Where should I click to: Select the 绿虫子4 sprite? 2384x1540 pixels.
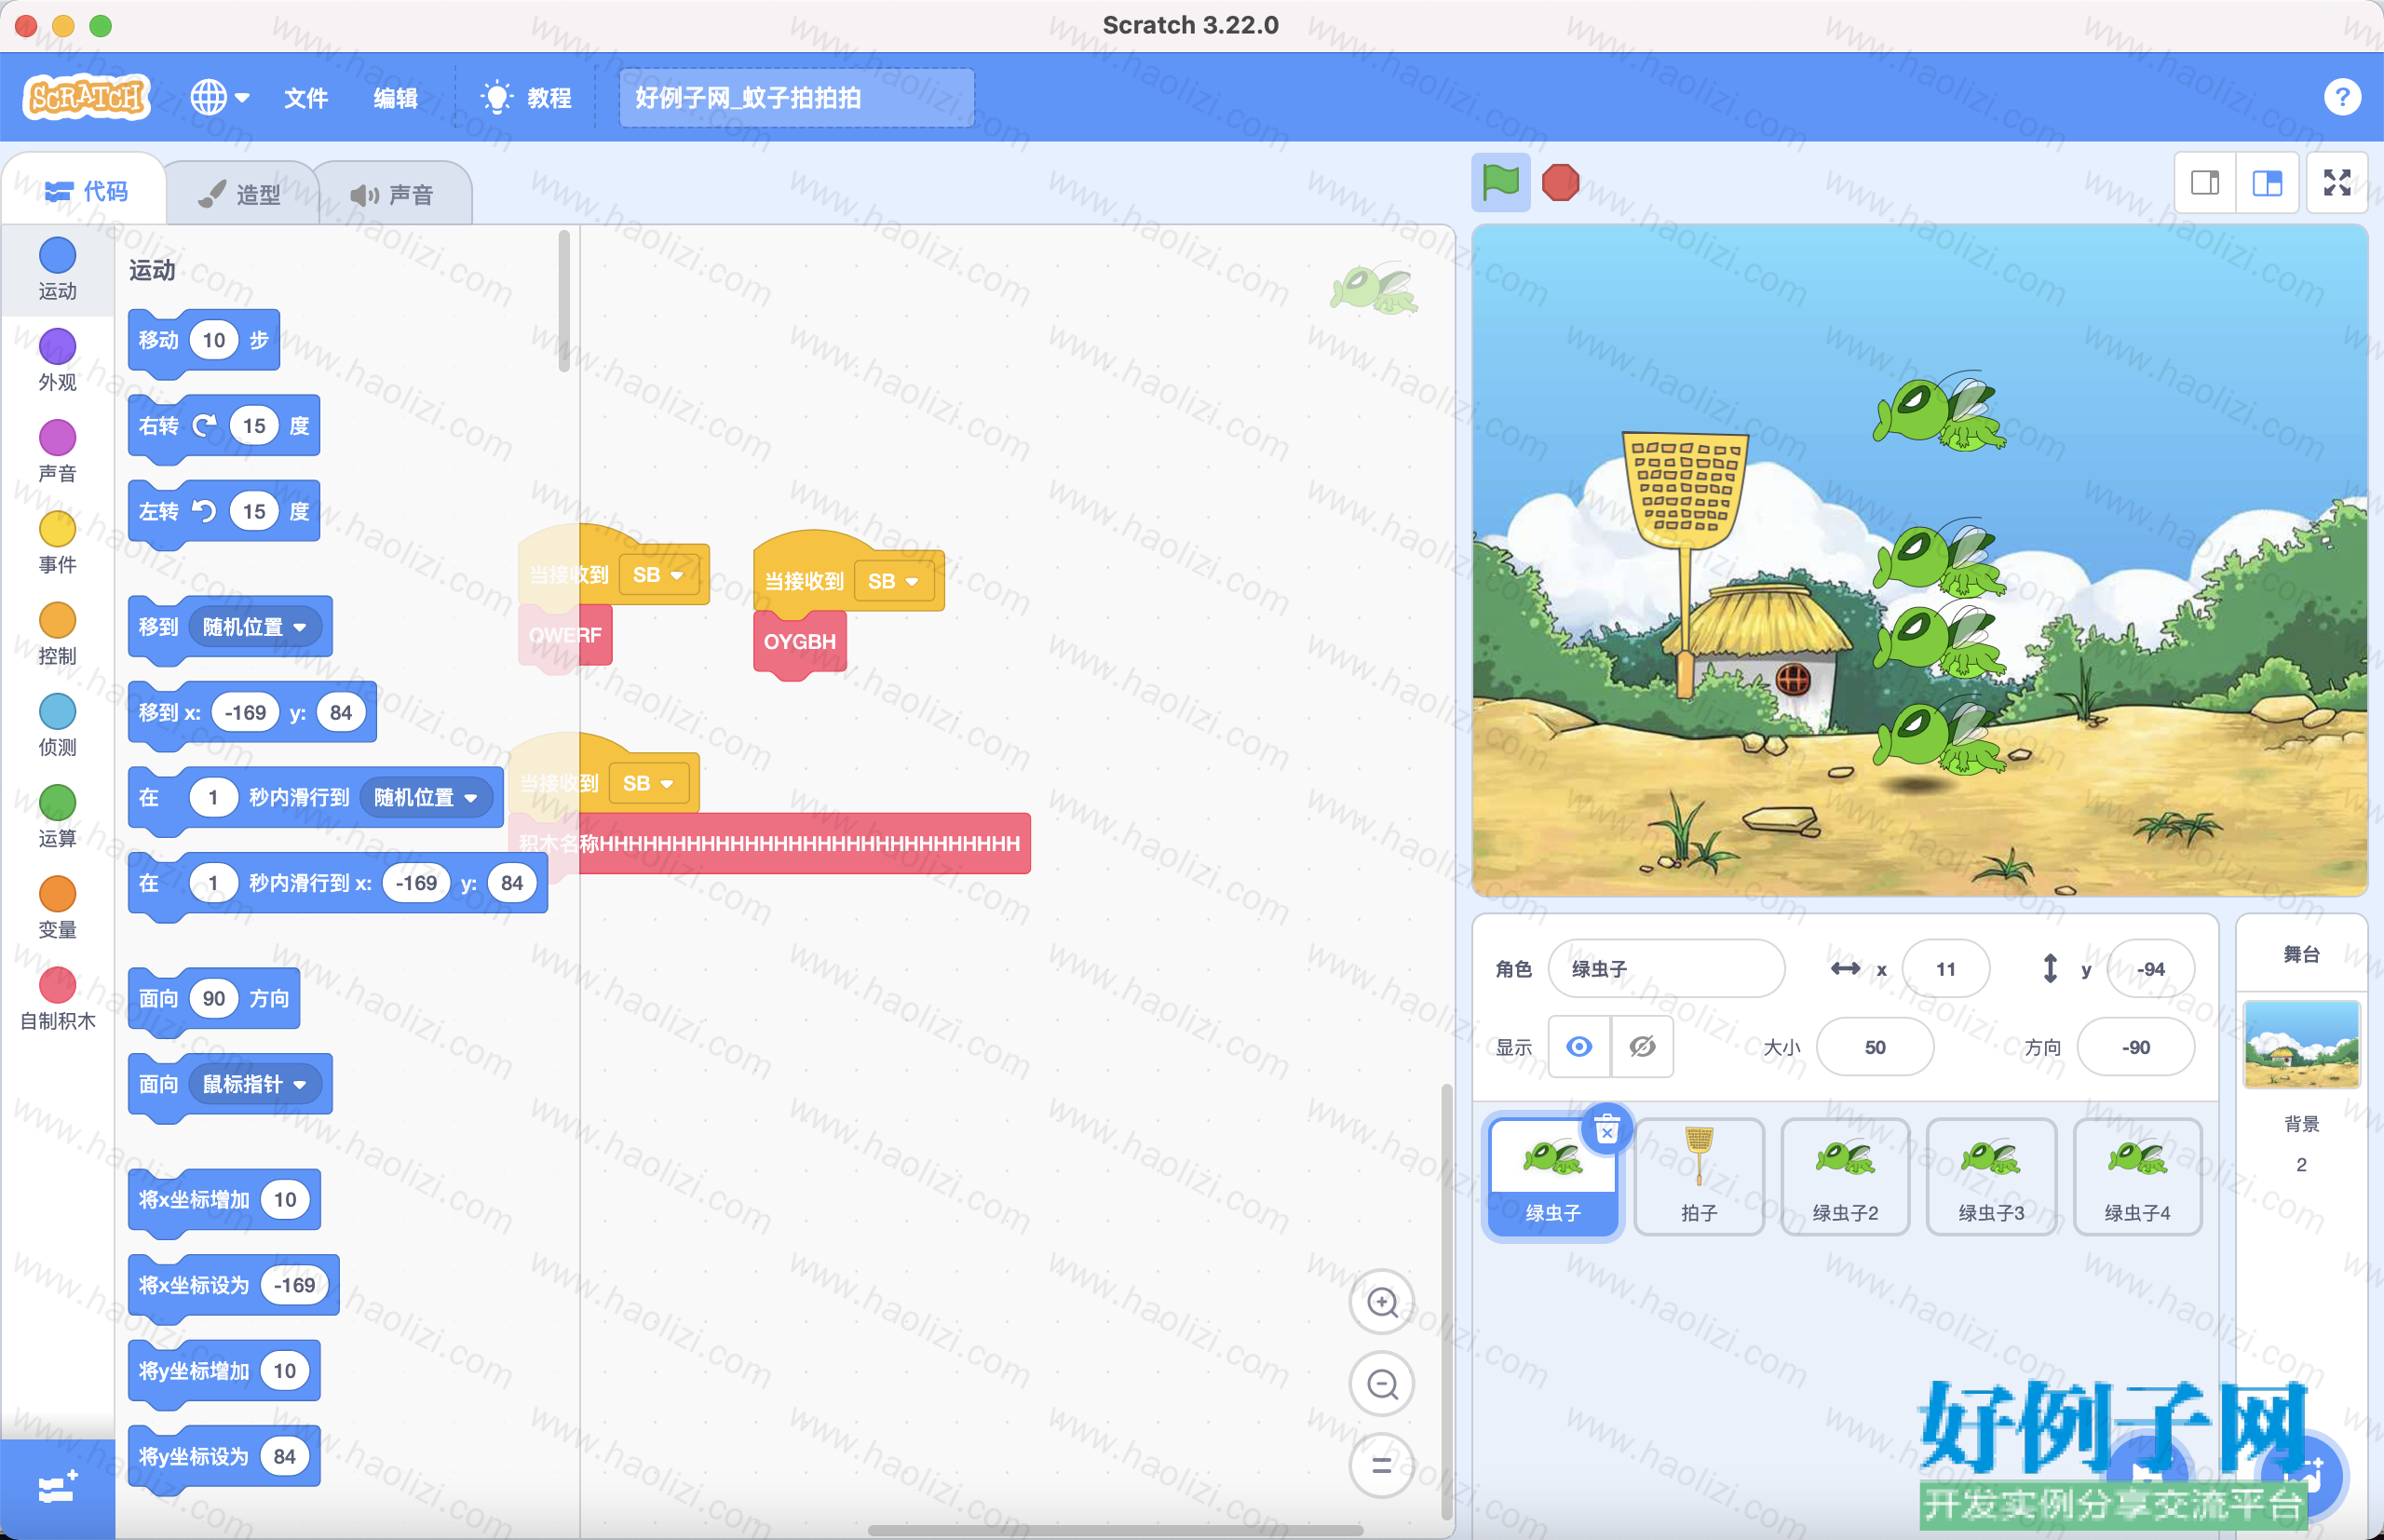pos(2137,1177)
